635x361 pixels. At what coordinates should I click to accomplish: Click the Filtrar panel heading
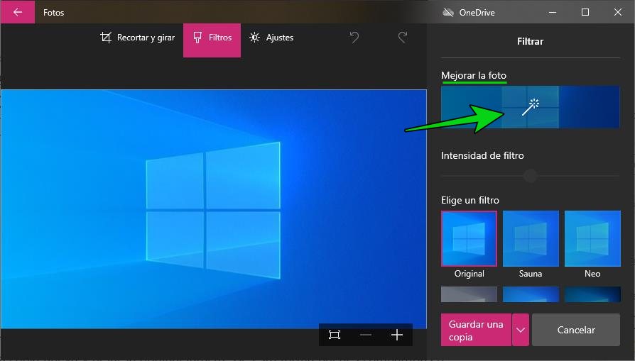pos(530,42)
